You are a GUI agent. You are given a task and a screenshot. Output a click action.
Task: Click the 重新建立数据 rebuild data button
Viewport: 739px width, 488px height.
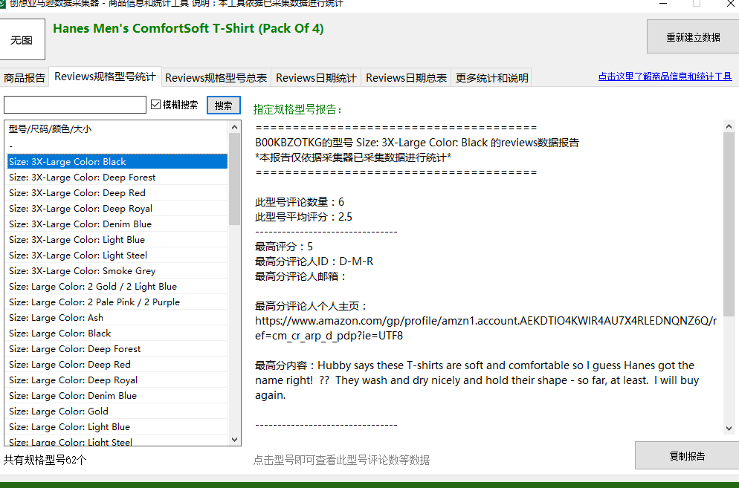pyautogui.click(x=693, y=36)
